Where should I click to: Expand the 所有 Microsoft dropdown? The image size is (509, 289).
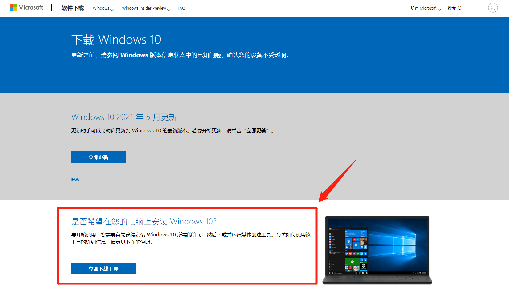coord(426,8)
